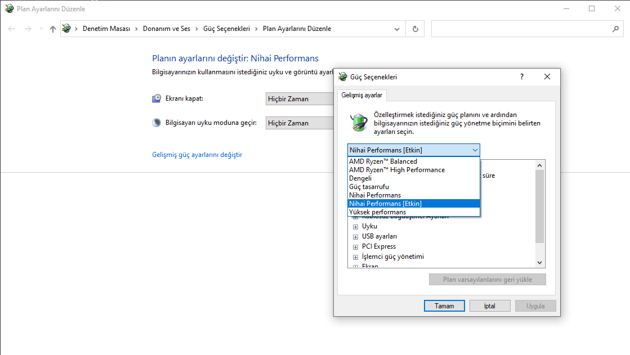Expand the Uyku tree node
Image resolution: width=630 pixels, height=355 pixels.
point(355,226)
